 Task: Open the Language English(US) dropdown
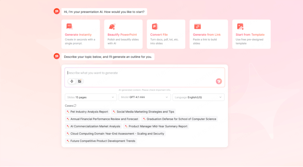click(198, 97)
